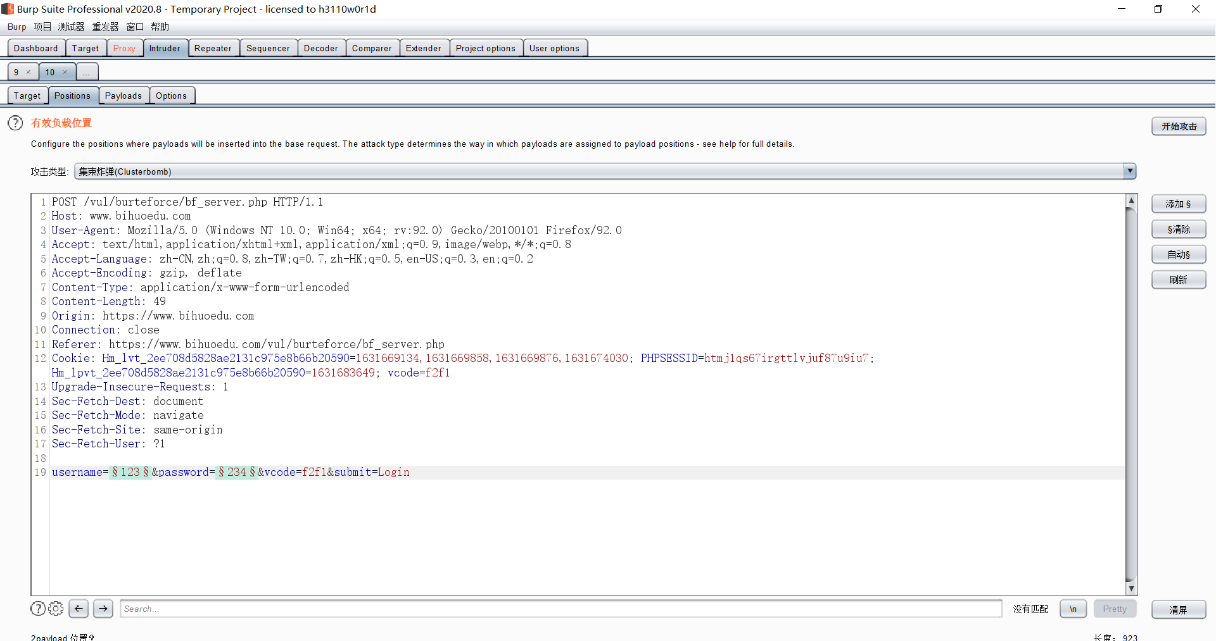The height and width of the screenshot is (641, 1216).
Task: Switch to the Sequencer tab
Action: coord(268,48)
